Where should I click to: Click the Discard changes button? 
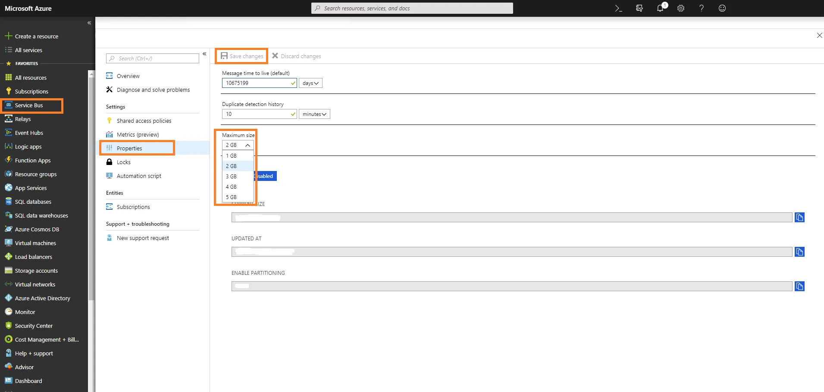tap(297, 56)
